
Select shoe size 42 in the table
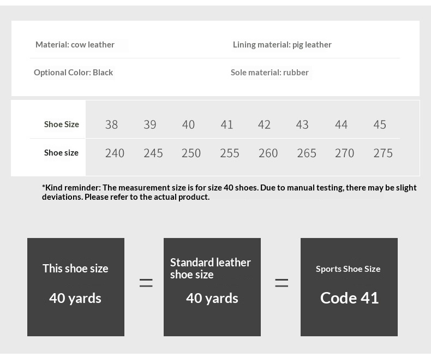[264, 124]
